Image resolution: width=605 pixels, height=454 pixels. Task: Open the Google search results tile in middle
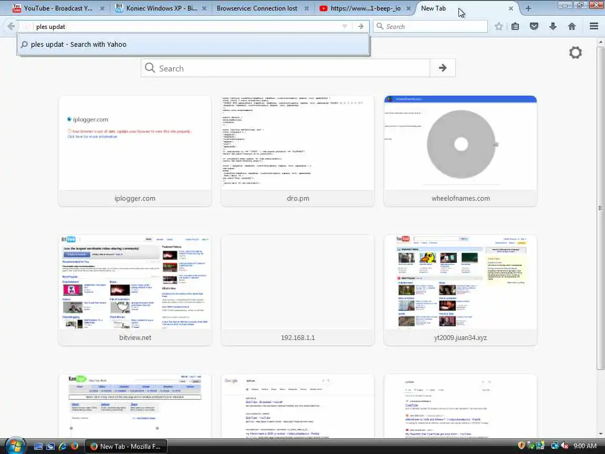(297, 406)
